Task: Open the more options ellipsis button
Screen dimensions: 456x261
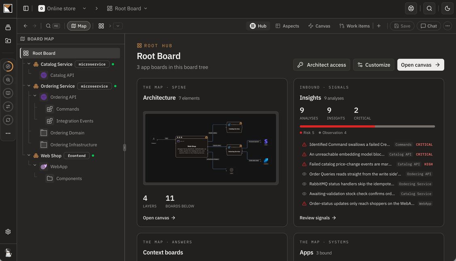Action: click(x=447, y=26)
